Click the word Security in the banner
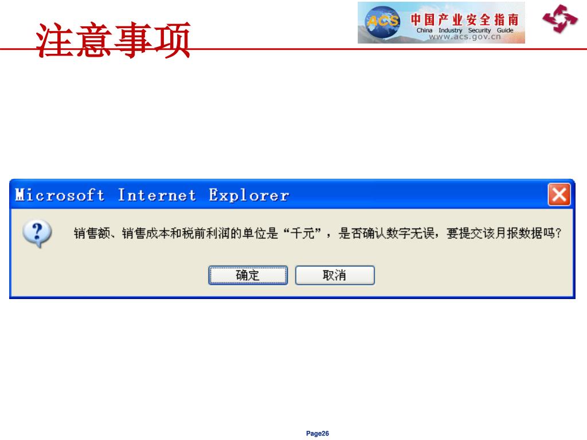 tap(479, 30)
